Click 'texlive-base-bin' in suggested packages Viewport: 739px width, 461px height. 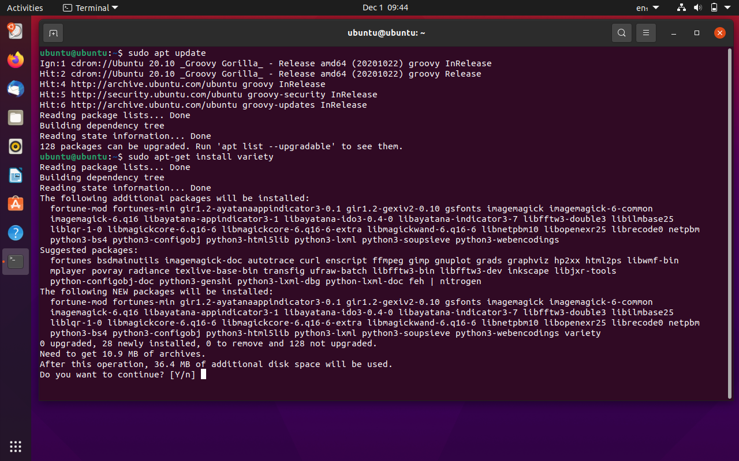point(216,271)
